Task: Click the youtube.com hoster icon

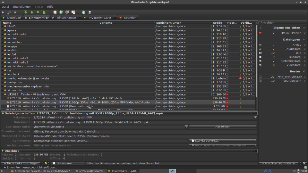Action: click(x=260, y=81)
